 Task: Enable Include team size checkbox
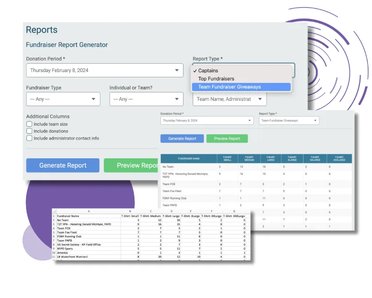[30, 124]
